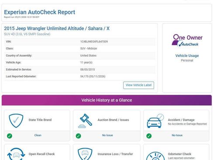
Task: Click the Vehicle Usage heading
Action: tap(187, 56)
